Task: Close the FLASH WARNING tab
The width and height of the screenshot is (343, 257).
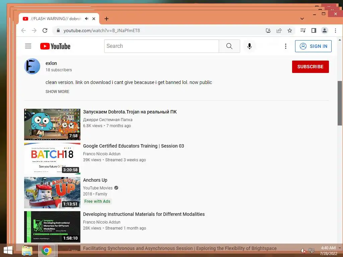Action: click(x=94, y=19)
